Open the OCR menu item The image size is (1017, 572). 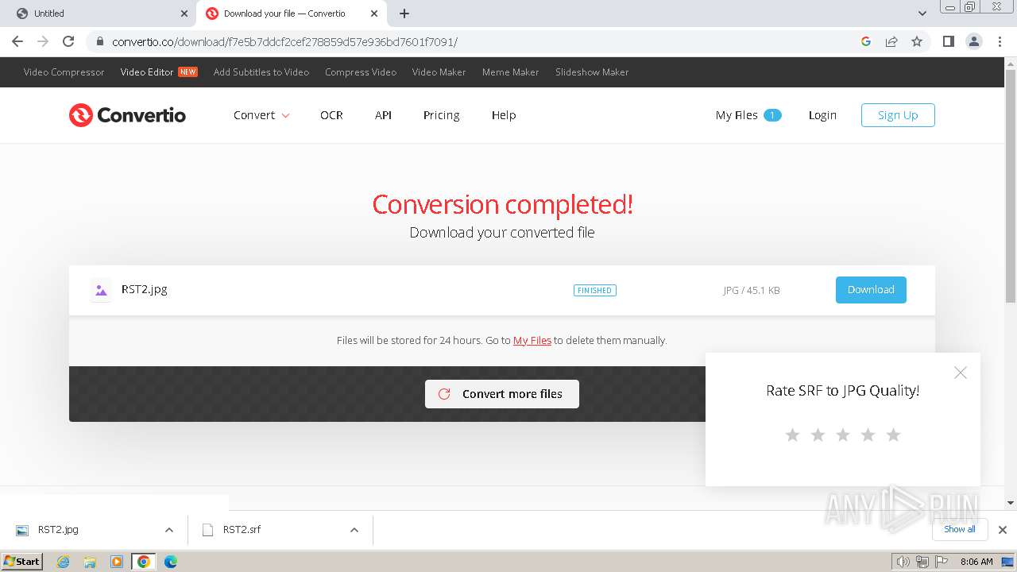click(331, 115)
